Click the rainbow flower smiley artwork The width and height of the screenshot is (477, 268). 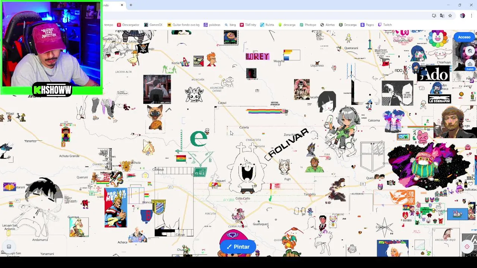(437, 38)
